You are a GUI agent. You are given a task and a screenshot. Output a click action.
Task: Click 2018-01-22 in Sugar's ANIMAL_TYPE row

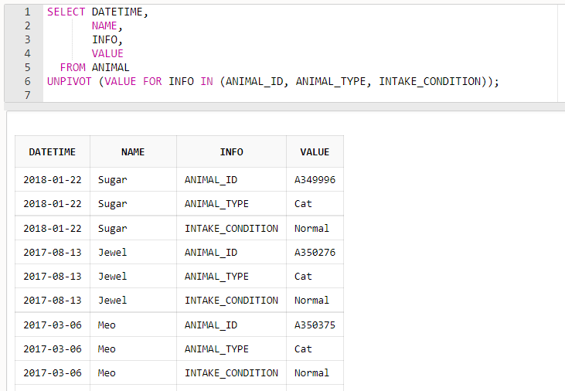pyautogui.click(x=53, y=203)
